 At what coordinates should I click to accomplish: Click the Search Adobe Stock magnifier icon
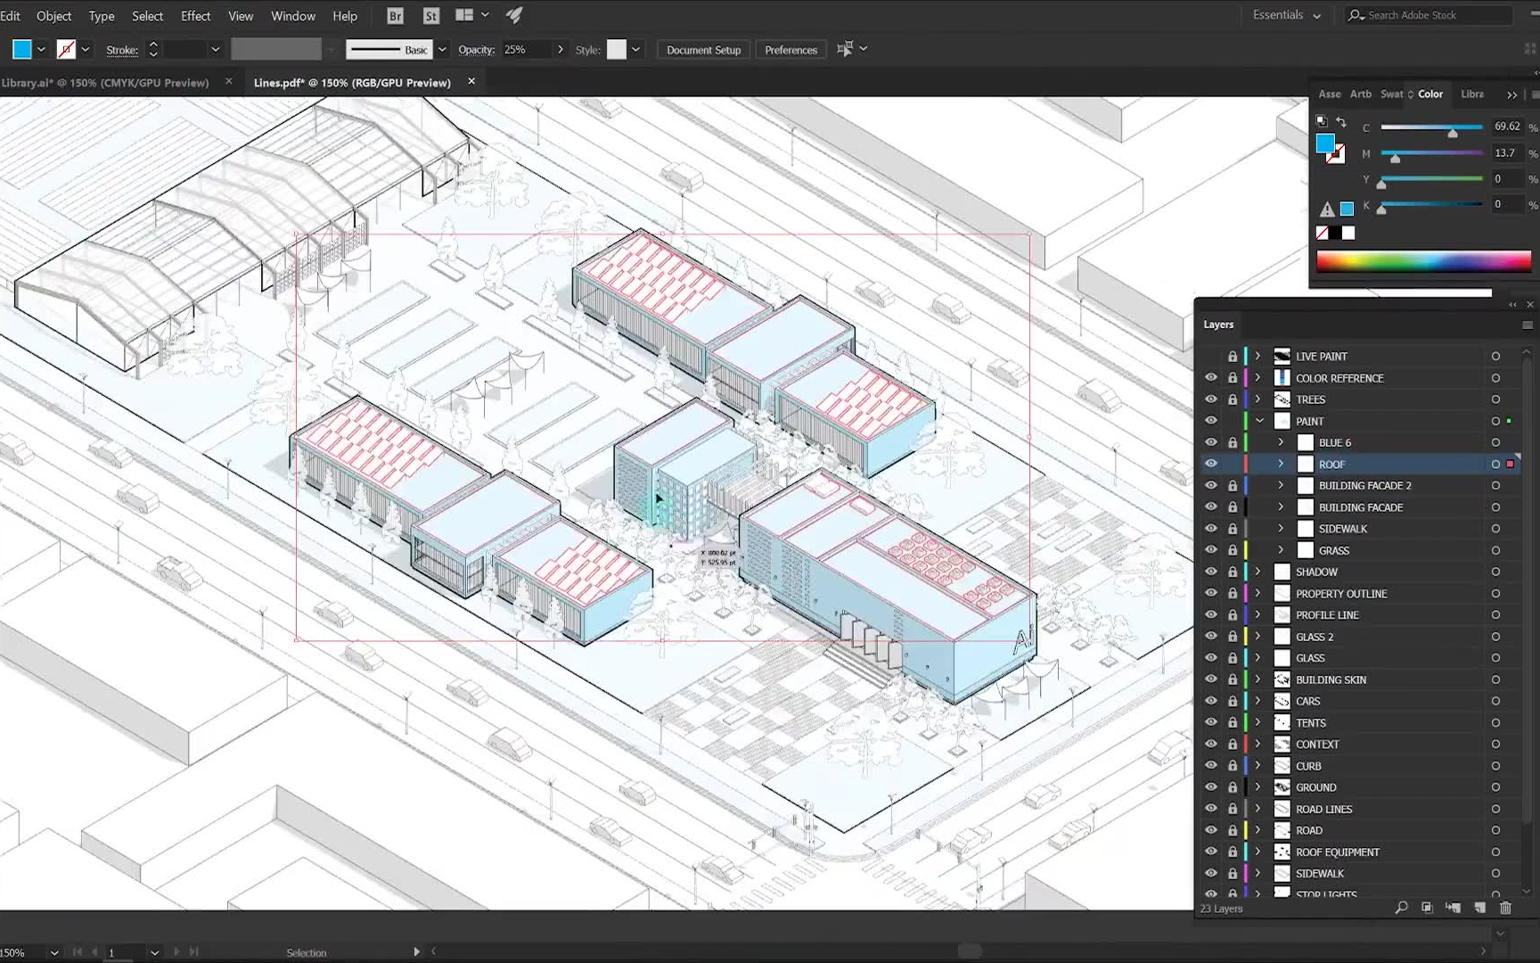coord(1356,15)
